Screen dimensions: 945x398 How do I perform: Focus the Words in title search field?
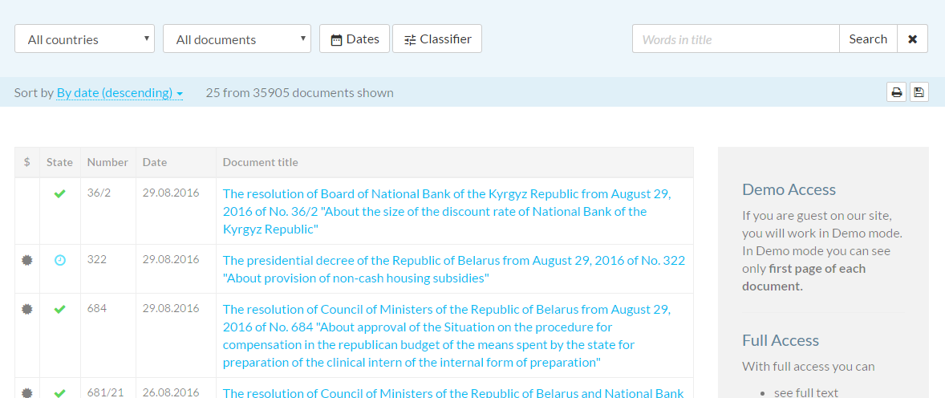[x=736, y=39]
